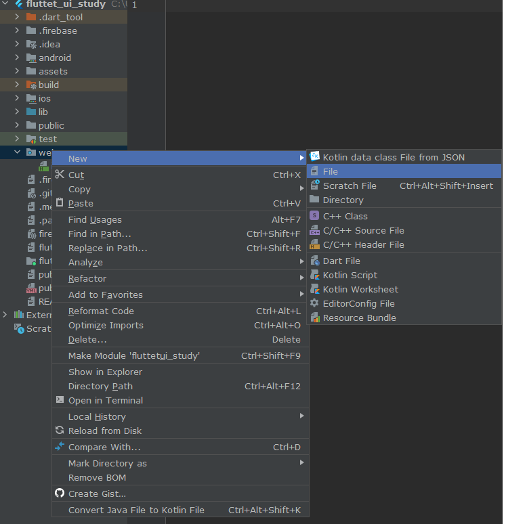Choose Remove BOM
Image resolution: width=527 pixels, height=524 pixels.
(180, 477)
